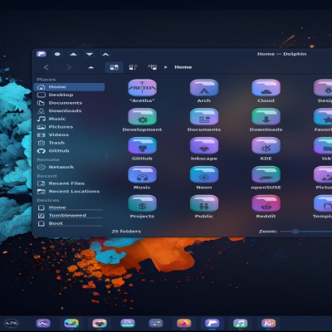332x332 pixels.
Task: Select the "Aretha" folder icon
Action: coord(142,88)
